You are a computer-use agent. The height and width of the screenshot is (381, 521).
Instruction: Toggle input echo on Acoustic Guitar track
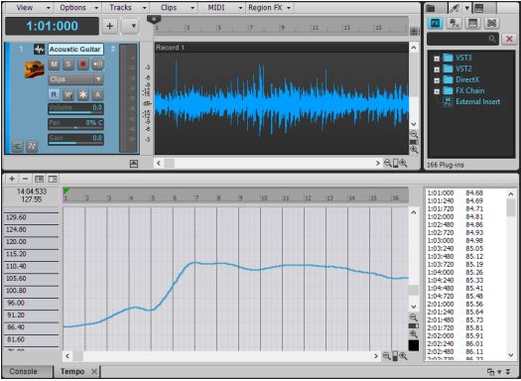[x=97, y=63]
